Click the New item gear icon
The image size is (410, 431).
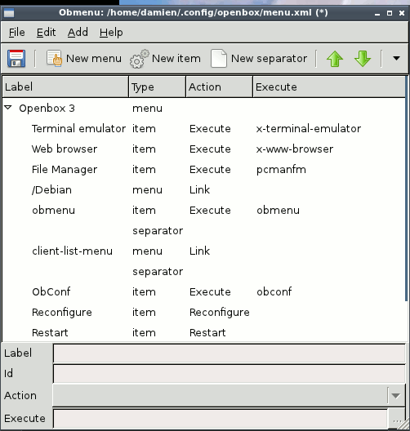(140, 59)
